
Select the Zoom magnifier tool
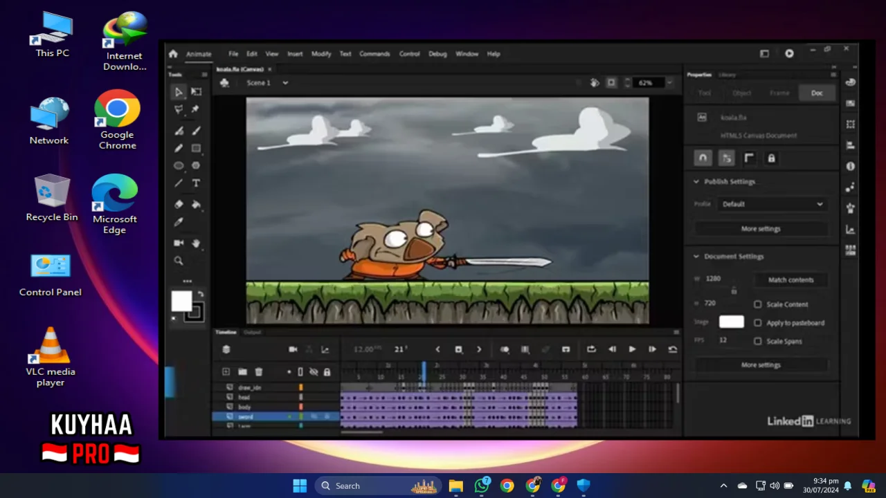179,261
